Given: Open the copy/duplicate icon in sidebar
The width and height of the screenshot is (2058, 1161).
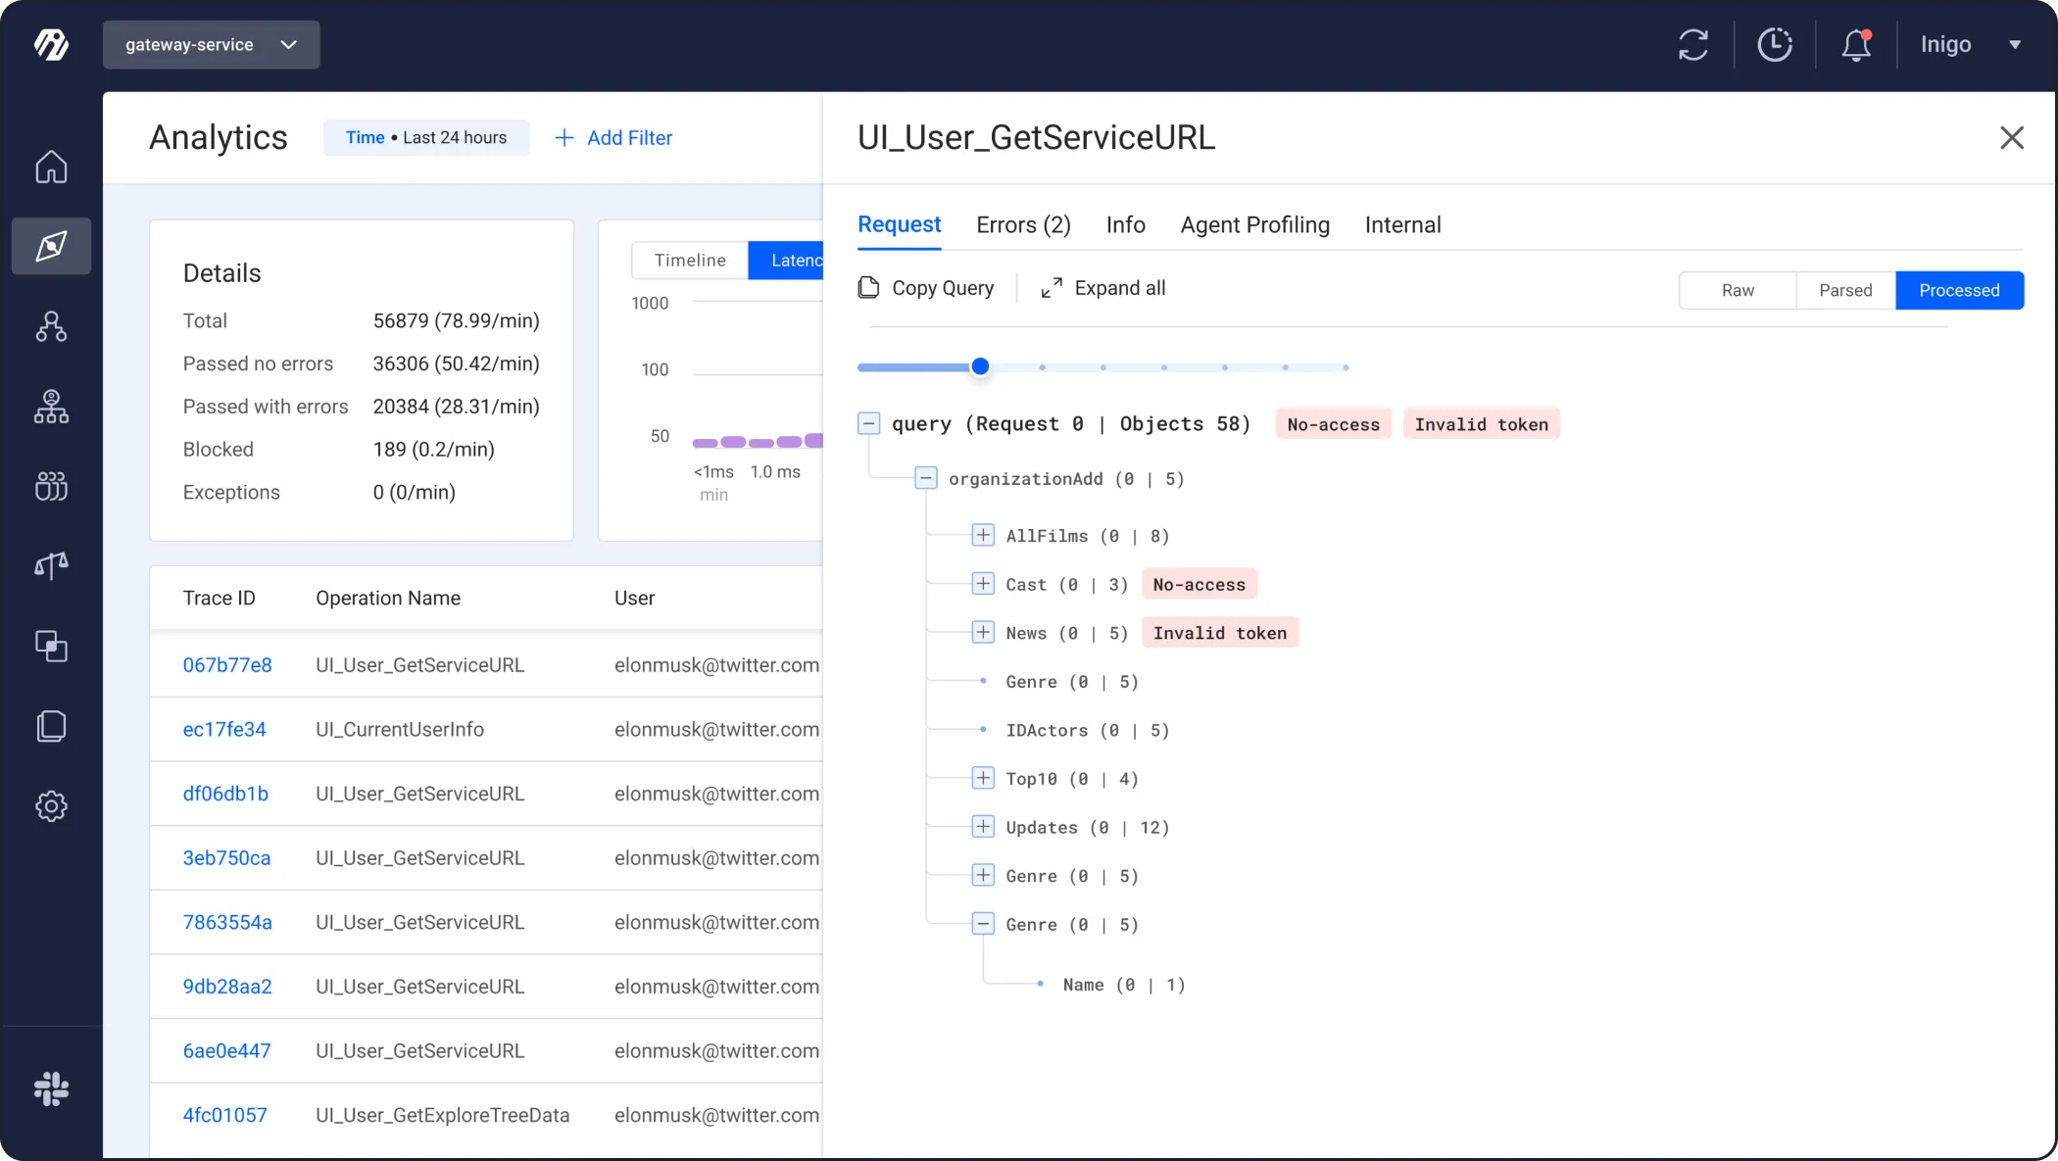Looking at the screenshot, I should pos(51,647).
